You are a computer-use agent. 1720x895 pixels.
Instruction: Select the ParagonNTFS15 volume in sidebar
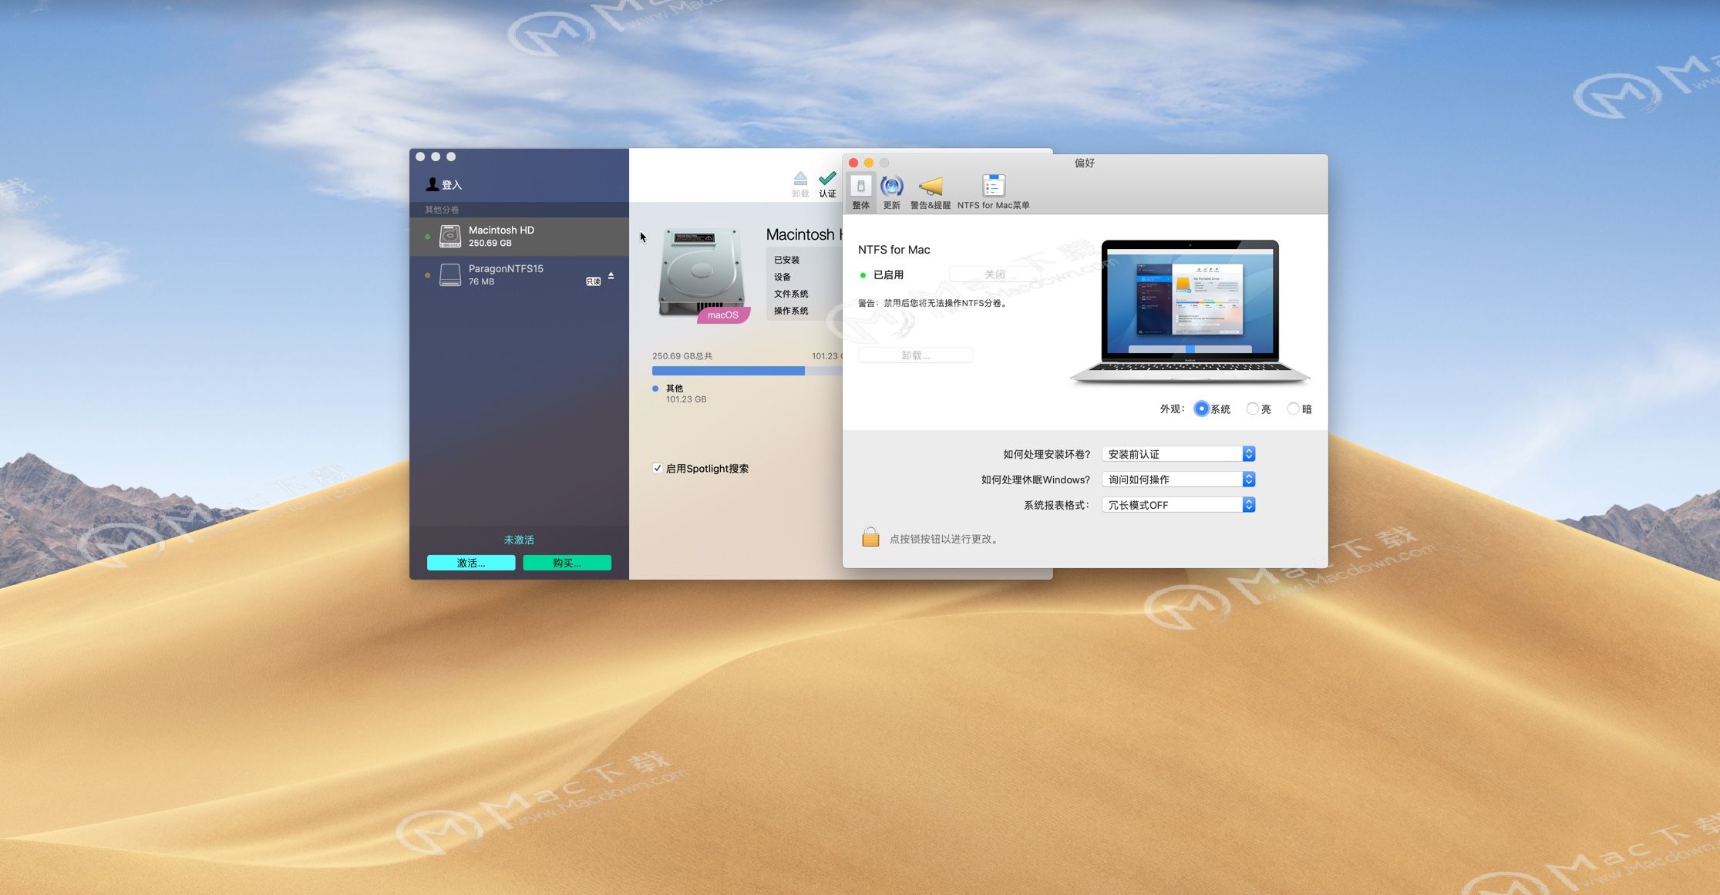(x=519, y=274)
